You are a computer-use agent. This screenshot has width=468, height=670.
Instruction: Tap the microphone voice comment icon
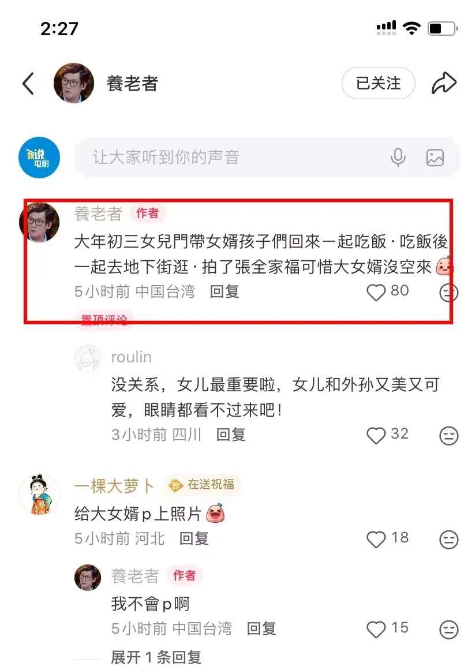pyautogui.click(x=398, y=158)
